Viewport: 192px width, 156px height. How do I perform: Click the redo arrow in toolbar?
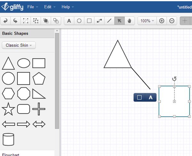(15, 21)
